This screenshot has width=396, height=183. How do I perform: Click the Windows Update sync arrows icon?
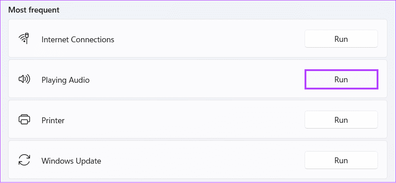click(24, 160)
